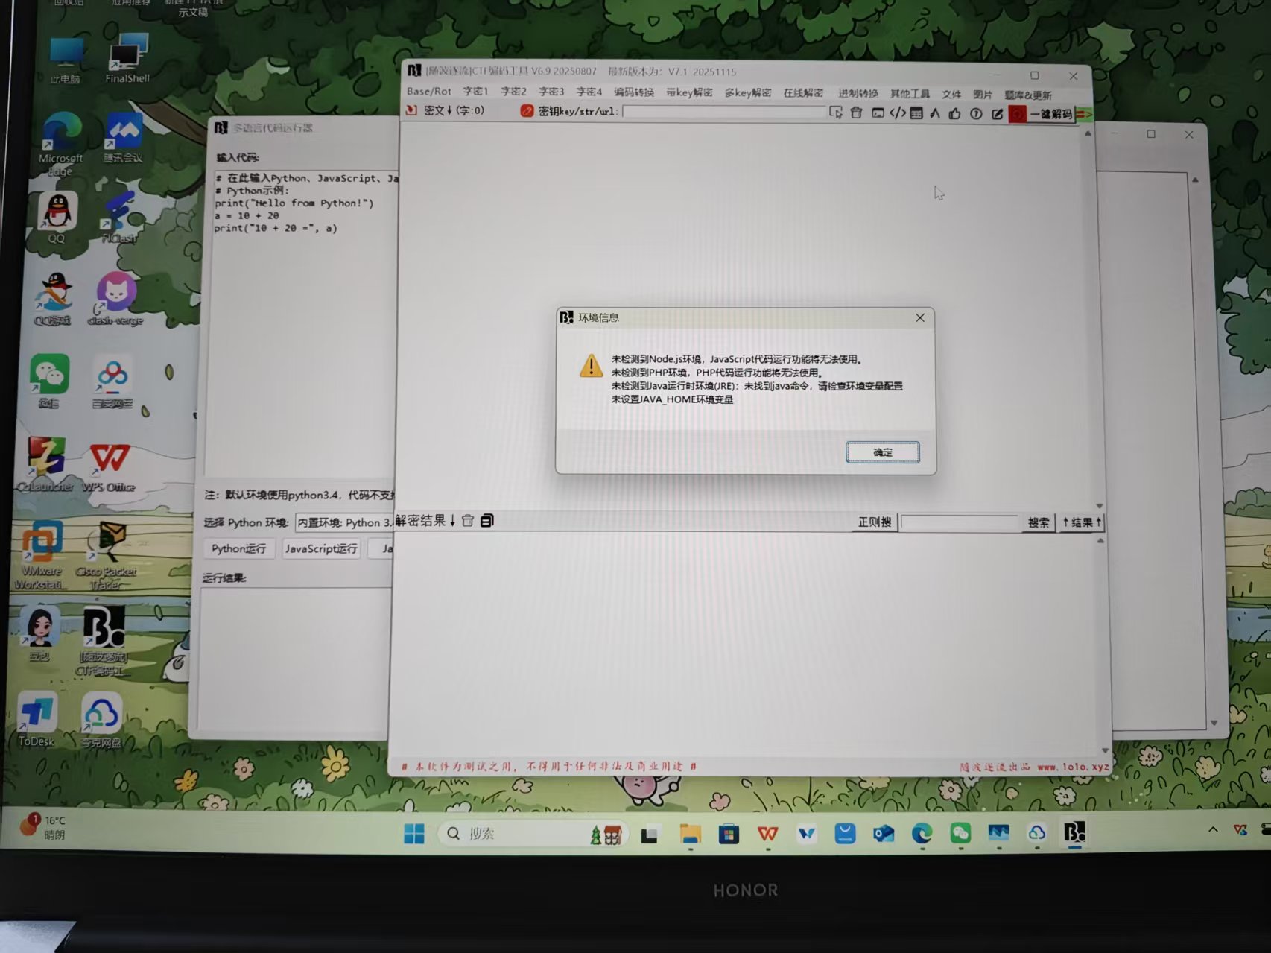Click the CTF tool icon on the taskbar

[x=1074, y=832]
